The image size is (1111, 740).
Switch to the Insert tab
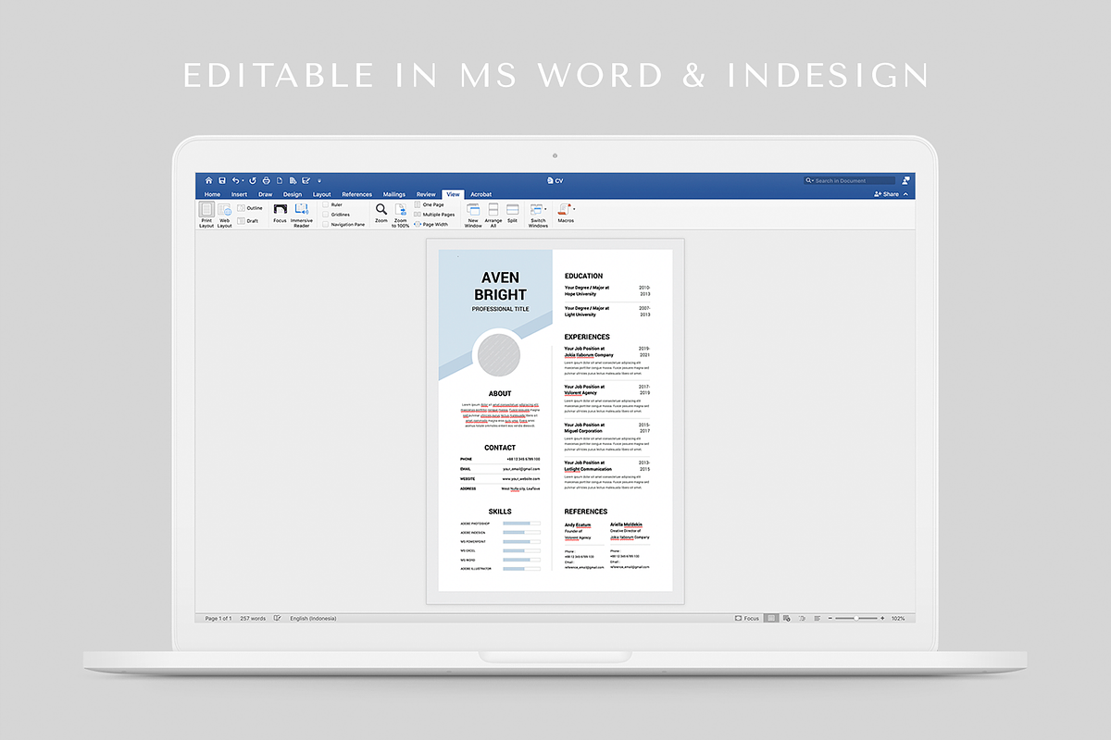pos(239,194)
